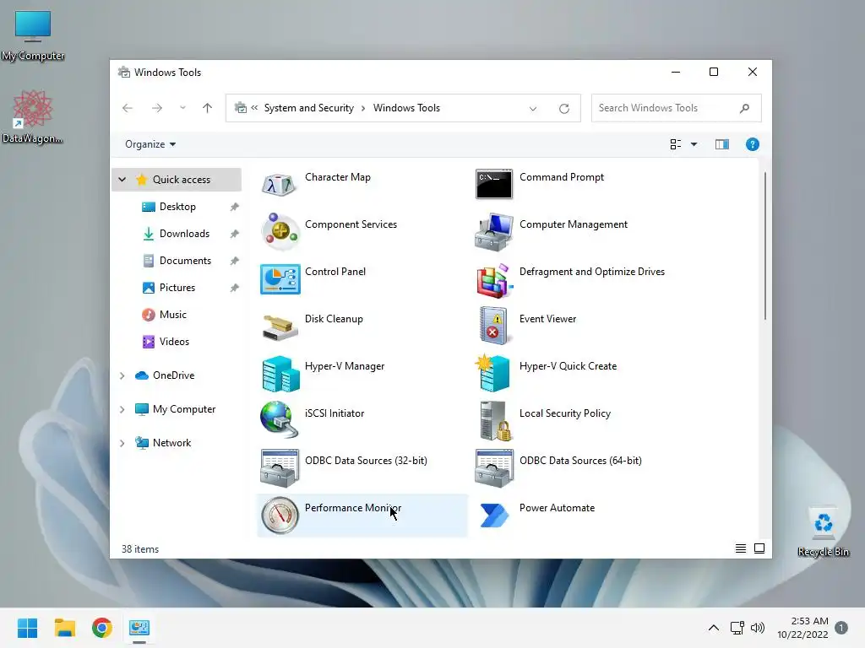Select the iSCSI Initiator icon
This screenshot has height=648, width=865.
click(x=280, y=420)
